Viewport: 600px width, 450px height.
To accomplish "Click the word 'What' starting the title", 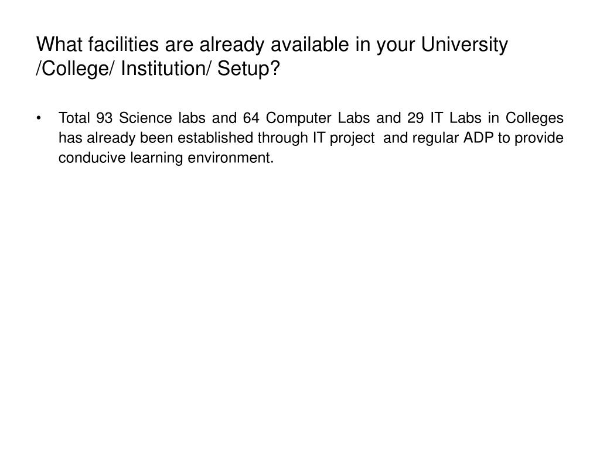I will pyautogui.click(x=59, y=45).
